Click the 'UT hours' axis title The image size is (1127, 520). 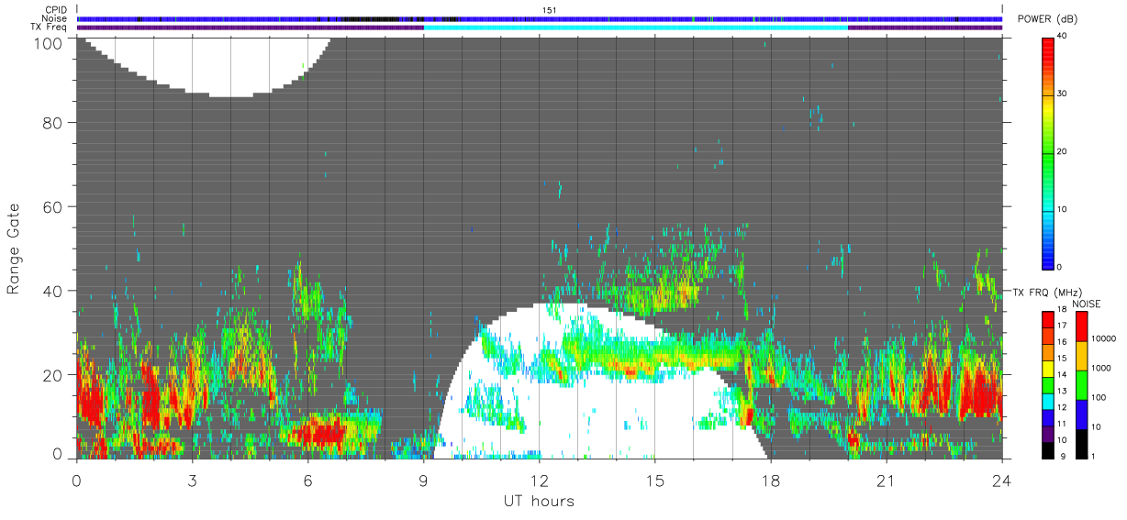click(538, 501)
